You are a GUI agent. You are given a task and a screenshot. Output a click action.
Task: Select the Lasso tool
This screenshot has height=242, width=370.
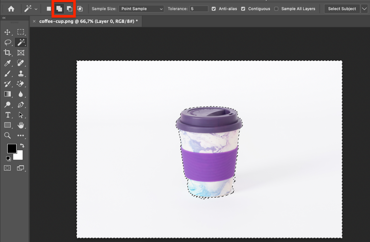pyautogui.click(x=7, y=42)
